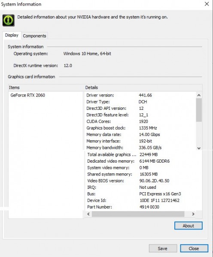
Task: Select Video BIOS version 90.06.2D.40.50
Action: click(155, 181)
